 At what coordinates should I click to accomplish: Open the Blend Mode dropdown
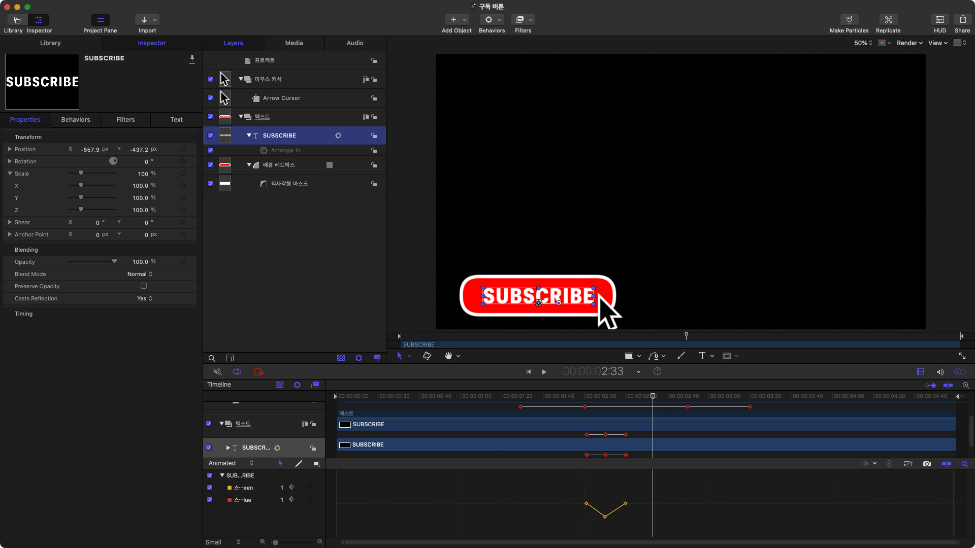point(140,274)
